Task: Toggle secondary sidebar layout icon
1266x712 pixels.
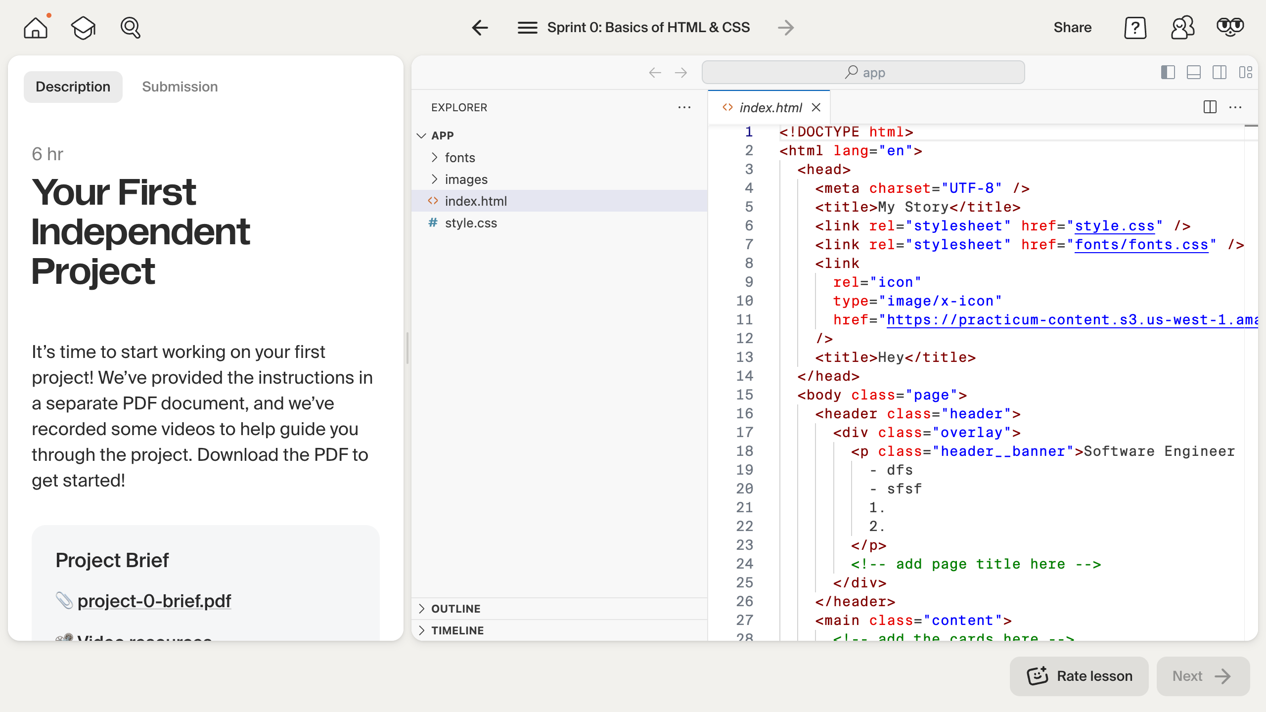Action: pos(1219,73)
